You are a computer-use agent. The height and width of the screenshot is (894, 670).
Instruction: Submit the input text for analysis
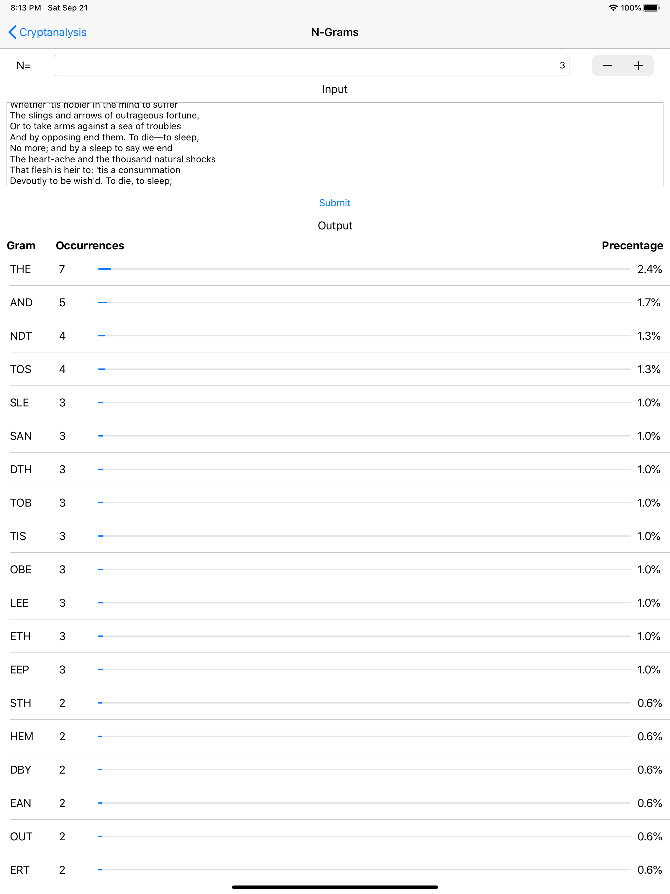(335, 203)
